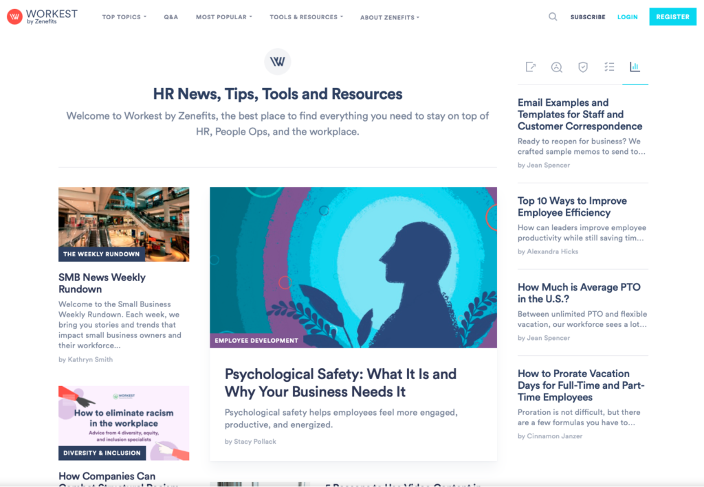Expand the About Zenefits menu
Viewport: 704px width, 487px height.
click(x=389, y=17)
